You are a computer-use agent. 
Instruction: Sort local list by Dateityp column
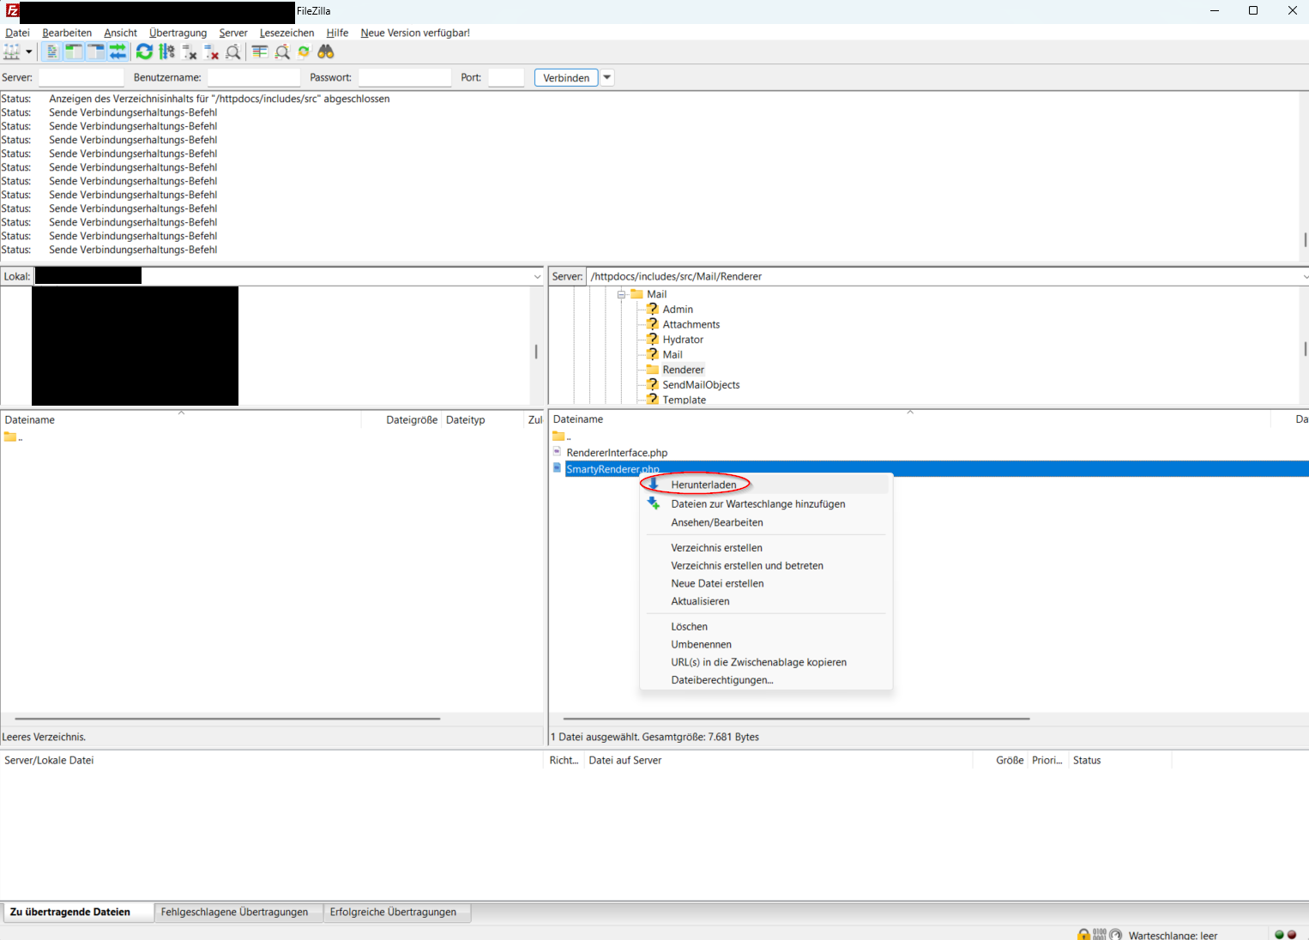click(x=482, y=419)
